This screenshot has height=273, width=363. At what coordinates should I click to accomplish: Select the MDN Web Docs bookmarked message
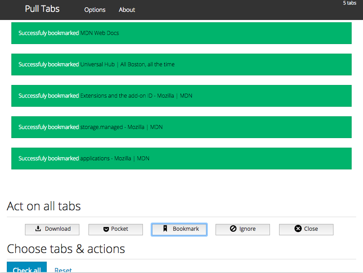pyautogui.click(x=181, y=33)
